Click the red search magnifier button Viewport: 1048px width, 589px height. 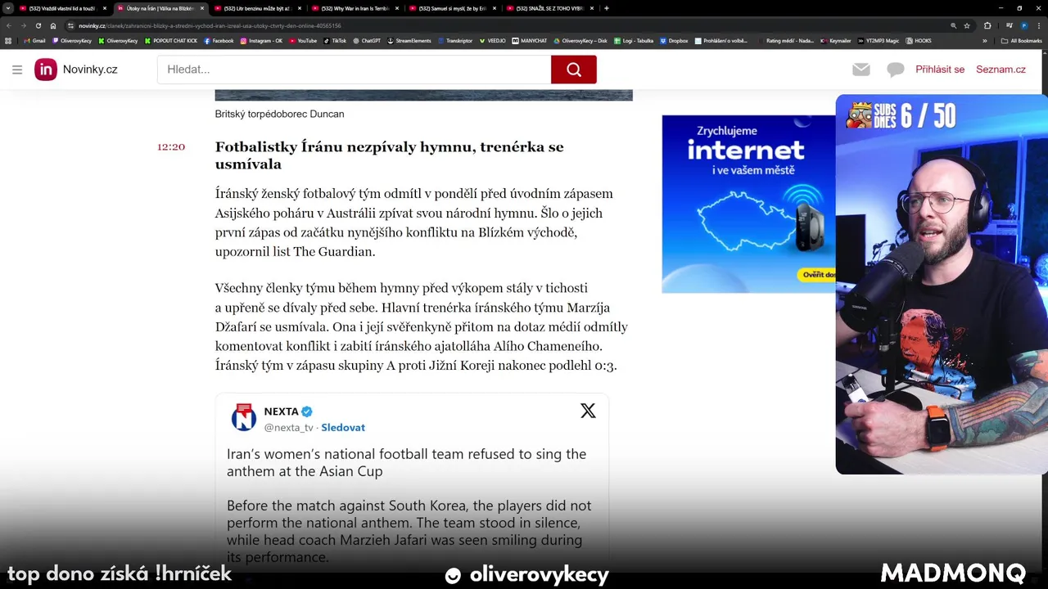(573, 70)
